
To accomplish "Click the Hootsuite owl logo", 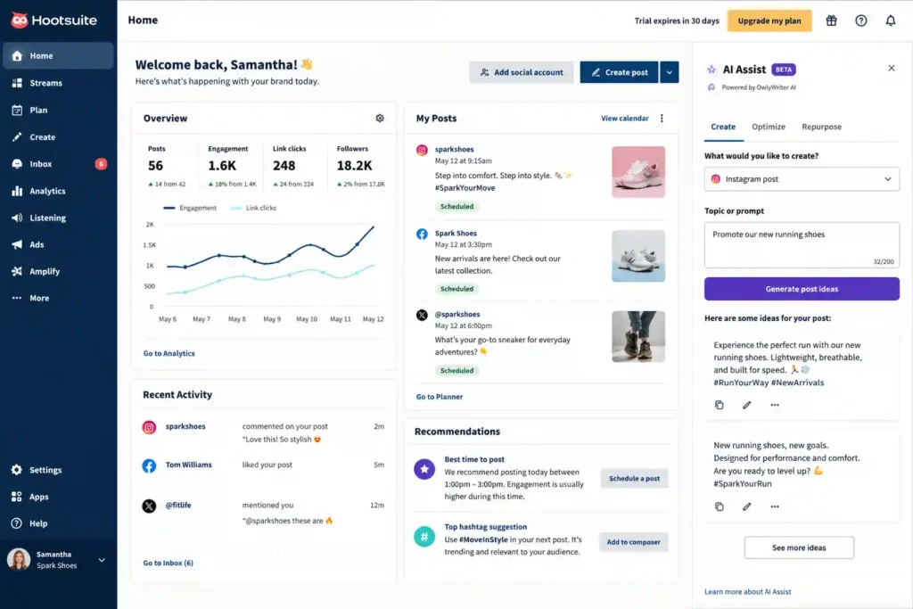I will click(x=20, y=21).
